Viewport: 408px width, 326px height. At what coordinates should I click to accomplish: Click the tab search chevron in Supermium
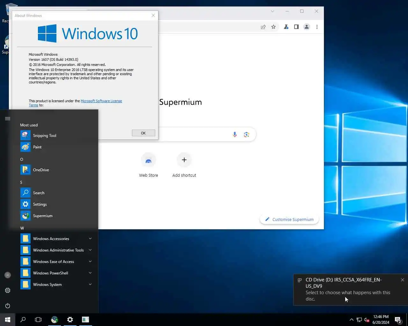(273, 11)
